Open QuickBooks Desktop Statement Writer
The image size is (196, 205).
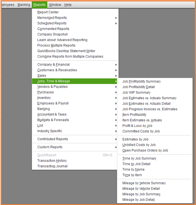click(75, 51)
